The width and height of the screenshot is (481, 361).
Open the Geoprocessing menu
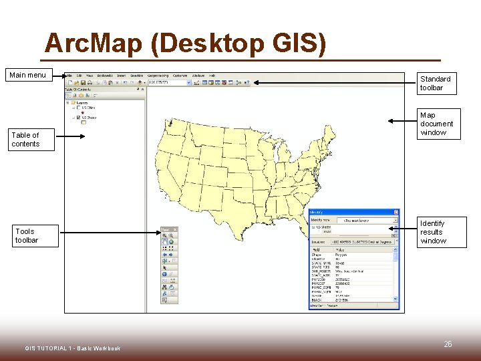click(158, 76)
